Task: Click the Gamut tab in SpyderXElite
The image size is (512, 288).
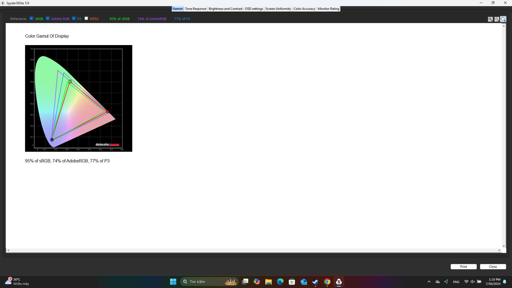Action: [177, 9]
